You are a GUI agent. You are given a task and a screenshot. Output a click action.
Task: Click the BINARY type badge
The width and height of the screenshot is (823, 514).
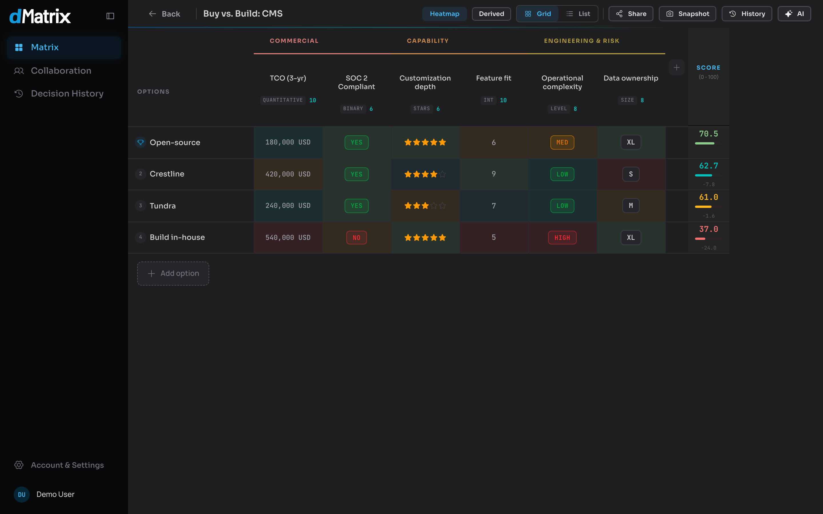coord(353,109)
